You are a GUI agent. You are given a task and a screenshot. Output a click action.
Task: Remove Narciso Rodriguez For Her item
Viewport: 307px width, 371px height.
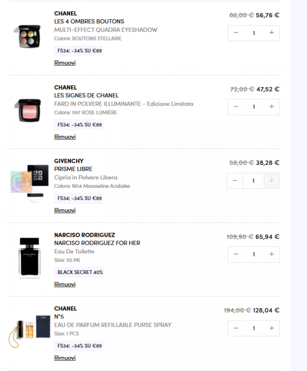[x=65, y=284]
